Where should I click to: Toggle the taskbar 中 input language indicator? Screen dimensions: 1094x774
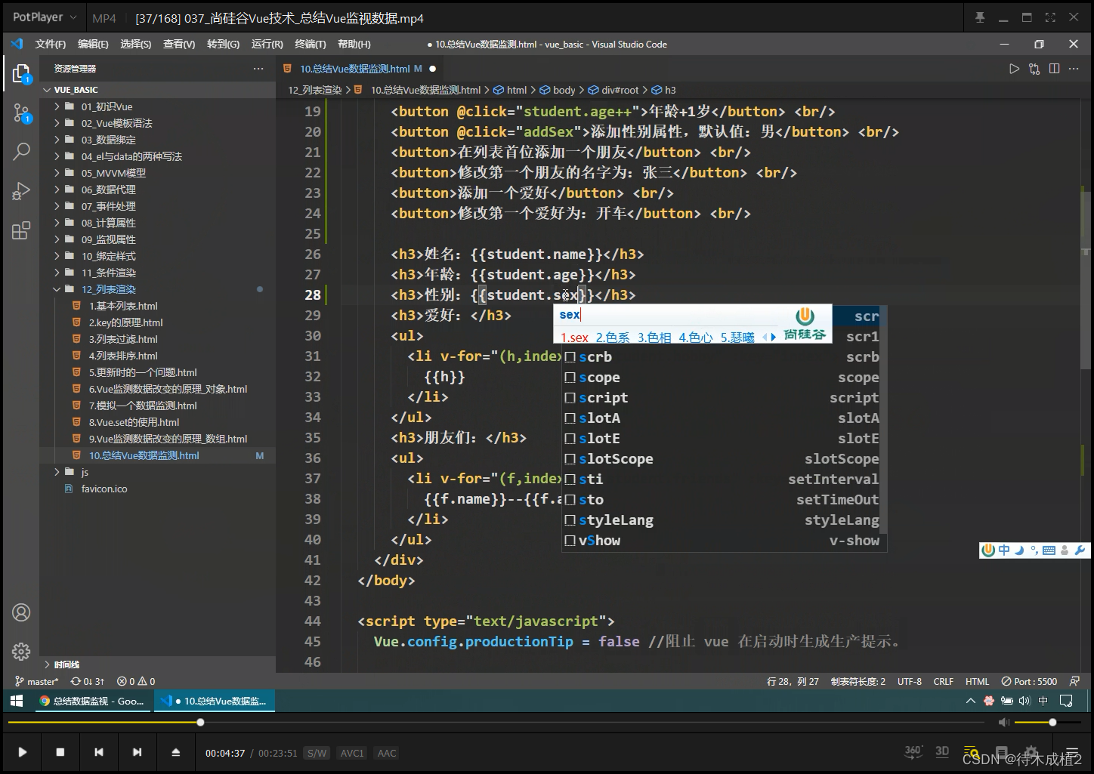point(1043,701)
